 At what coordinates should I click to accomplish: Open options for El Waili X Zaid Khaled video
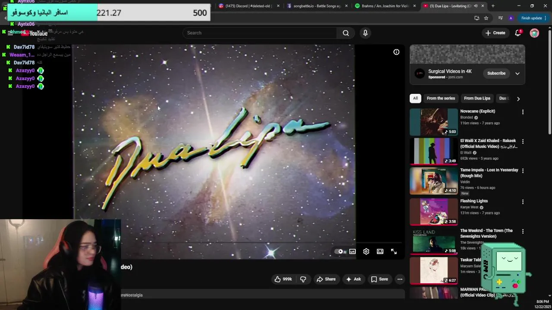(x=523, y=141)
